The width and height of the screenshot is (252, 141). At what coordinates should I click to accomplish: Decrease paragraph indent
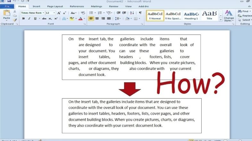pyautogui.click(x=118, y=13)
